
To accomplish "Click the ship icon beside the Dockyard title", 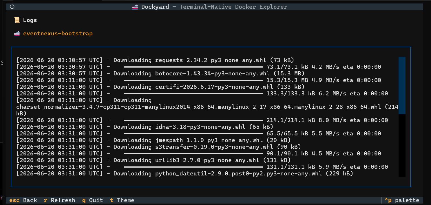I will pos(135,7).
